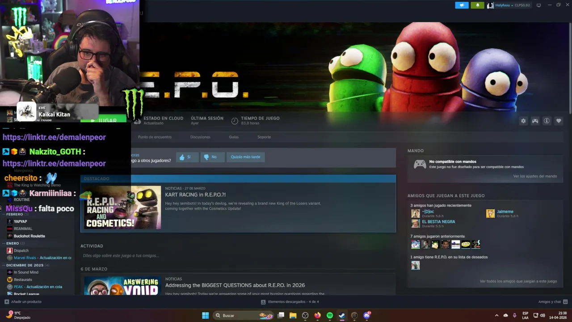Open Windows Start menu

206,315
